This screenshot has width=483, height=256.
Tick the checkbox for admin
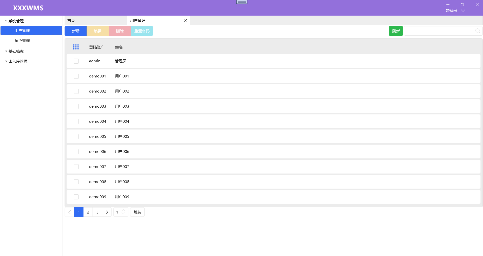click(x=76, y=61)
